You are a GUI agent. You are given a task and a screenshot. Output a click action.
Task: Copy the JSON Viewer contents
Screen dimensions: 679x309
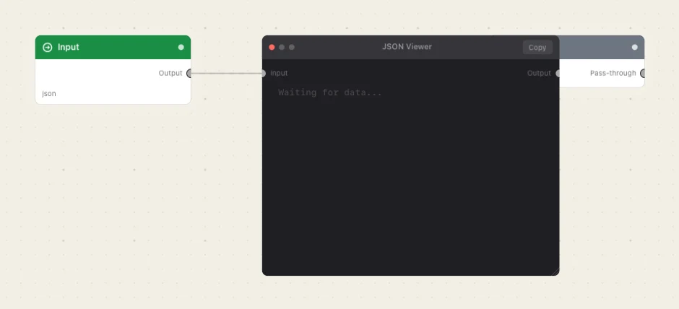click(537, 47)
